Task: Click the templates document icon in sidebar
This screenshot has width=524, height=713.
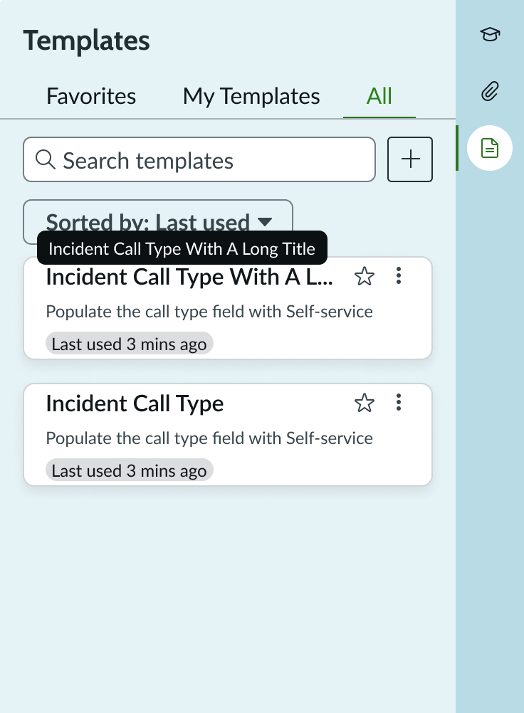Action: coord(489,148)
